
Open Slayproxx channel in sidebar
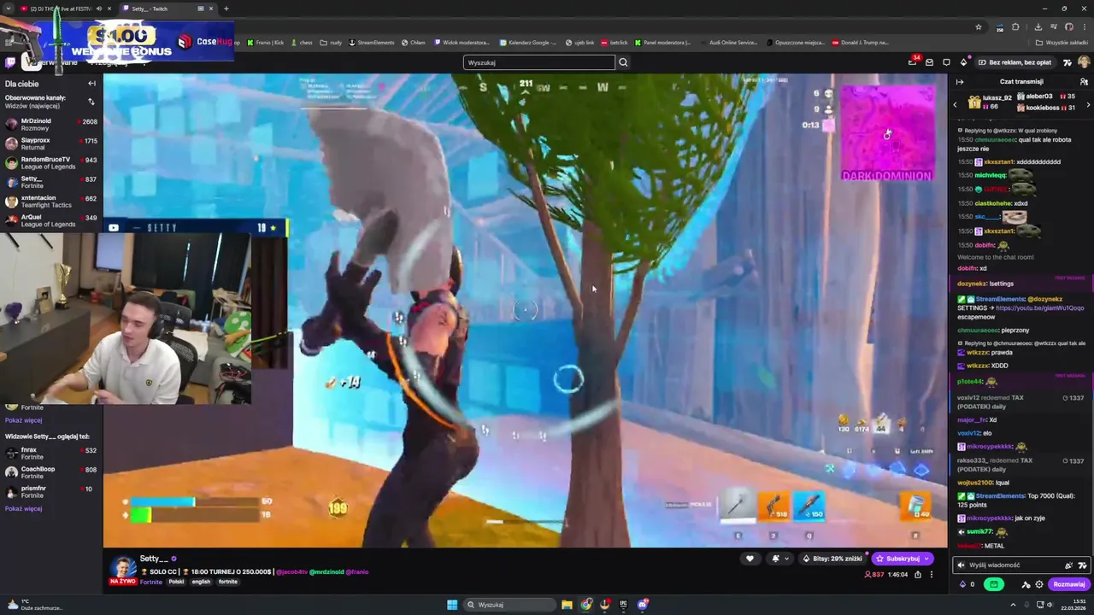click(51, 143)
